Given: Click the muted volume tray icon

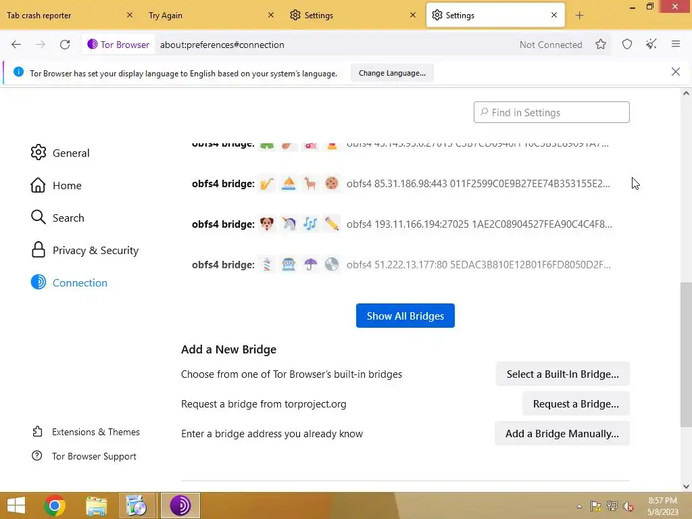Looking at the screenshot, I should [x=628, y=506].
